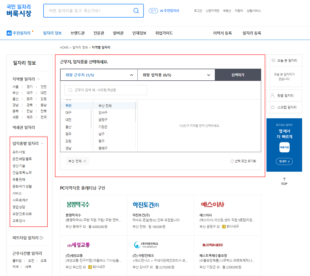Click the 검색하기 button
This screenshot has width=310, height=276.
click(x=238, y=75)
